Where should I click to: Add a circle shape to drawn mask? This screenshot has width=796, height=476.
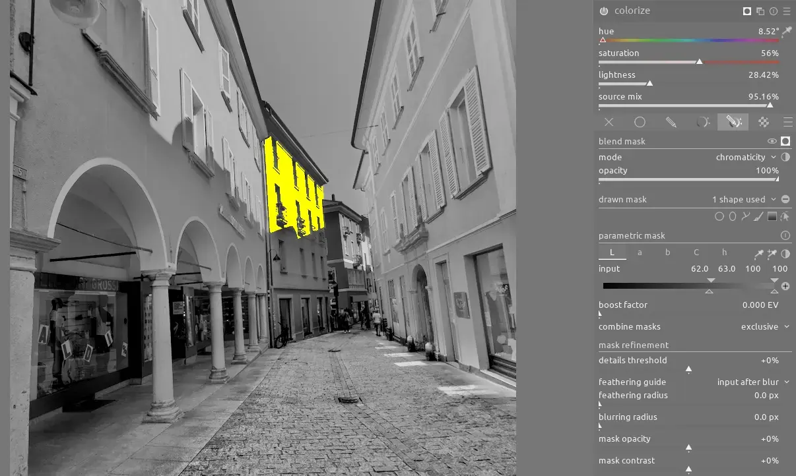coord(719,216)
